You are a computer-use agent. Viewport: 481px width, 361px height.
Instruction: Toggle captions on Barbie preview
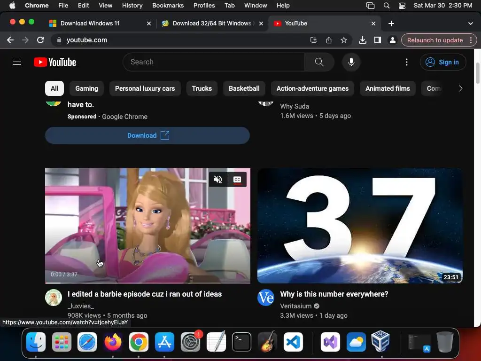coord(237,179)
